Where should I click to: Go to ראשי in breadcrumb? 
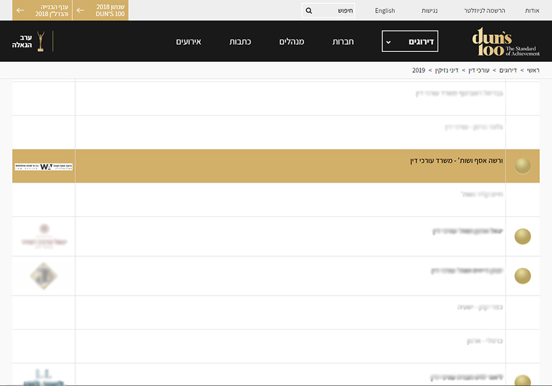click(x=533, y=71)
